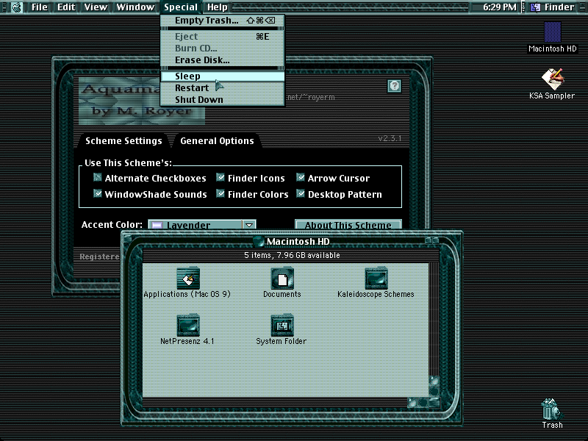Choose Restart from the Special menu
The width and height of the screenshot is (588, 441).
click(223, 87)
